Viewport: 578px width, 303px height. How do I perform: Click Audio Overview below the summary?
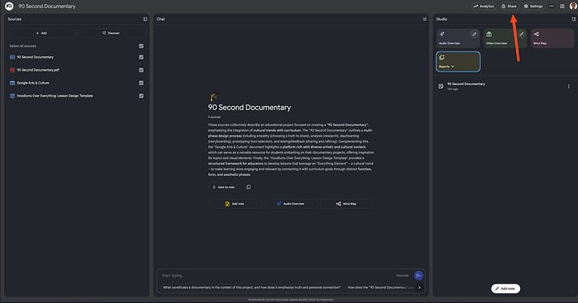291,203
